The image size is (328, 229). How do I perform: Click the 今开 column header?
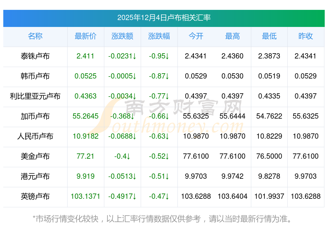(196, 36)
